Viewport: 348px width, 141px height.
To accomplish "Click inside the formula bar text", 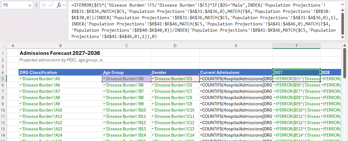I will (x=204, y=21).
